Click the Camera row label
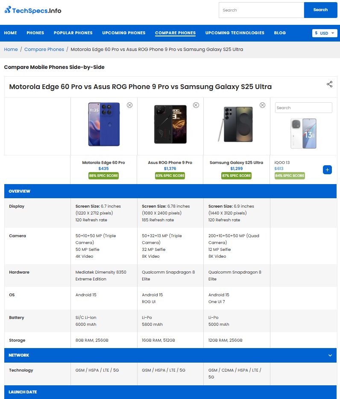340x399 pixels. click(x=18, y=235)
